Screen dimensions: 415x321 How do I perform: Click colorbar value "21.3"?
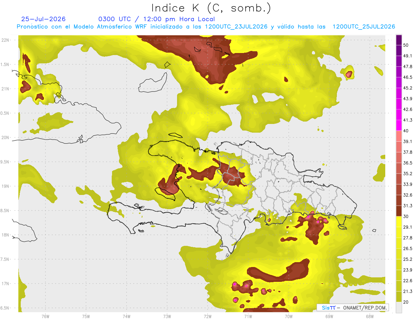point(407,292)
